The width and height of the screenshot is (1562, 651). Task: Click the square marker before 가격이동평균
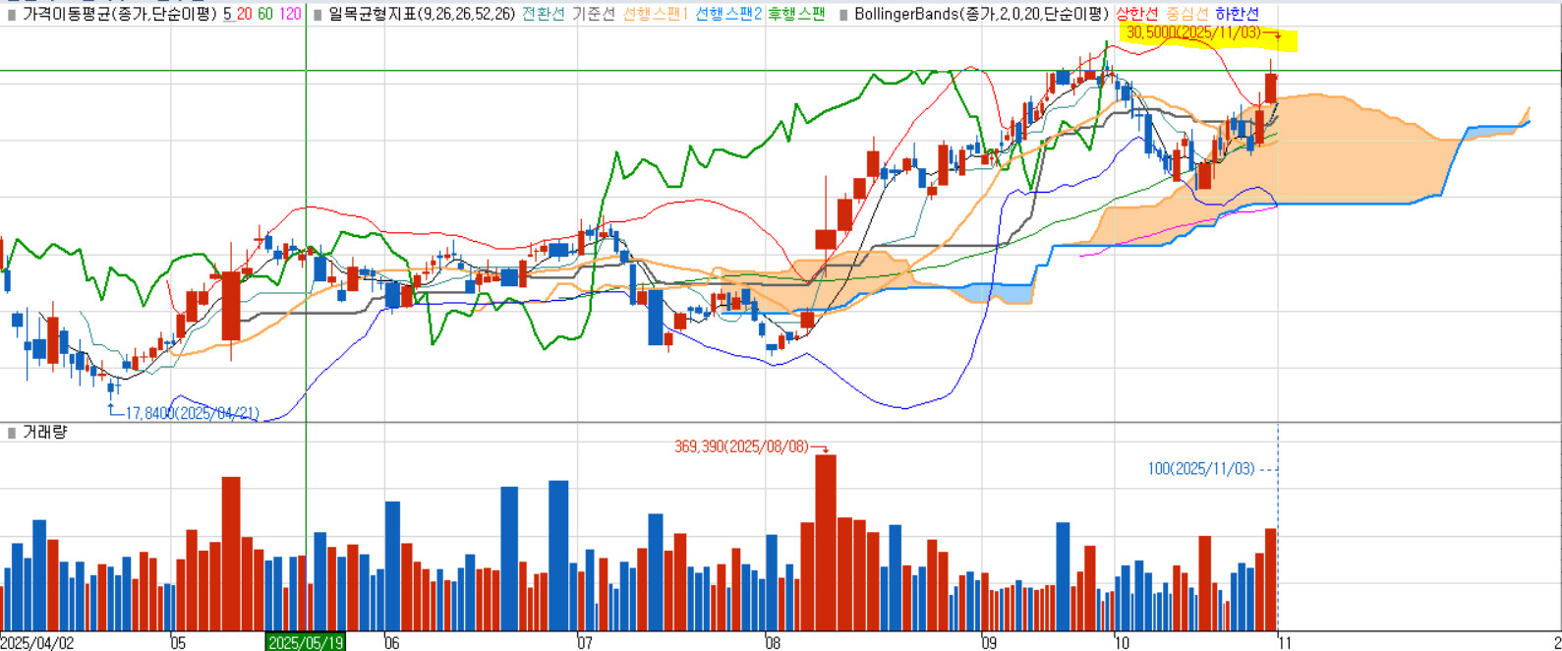point(11,15)
